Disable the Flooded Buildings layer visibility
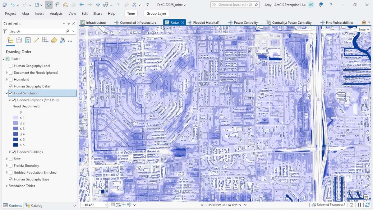 tap(14, 152)
